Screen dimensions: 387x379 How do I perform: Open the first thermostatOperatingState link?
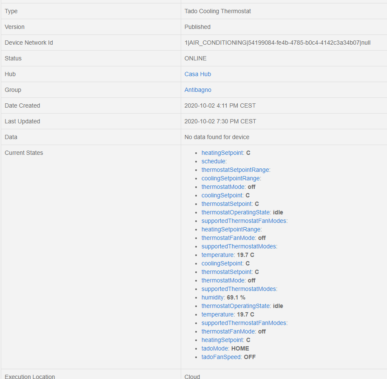[x=236, y=212]
